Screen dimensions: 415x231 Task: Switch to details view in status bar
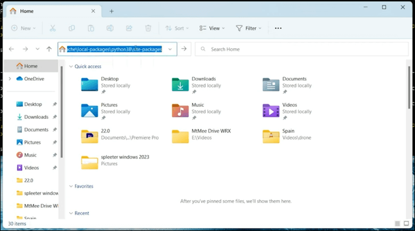(x=397, y=224)
